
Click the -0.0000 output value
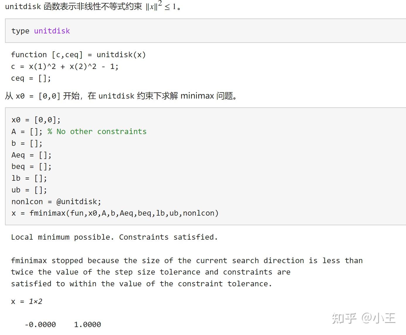(x=40, y=325)
